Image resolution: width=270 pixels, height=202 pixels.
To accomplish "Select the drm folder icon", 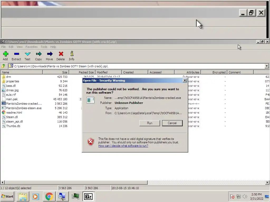I will tap(4, 77).
